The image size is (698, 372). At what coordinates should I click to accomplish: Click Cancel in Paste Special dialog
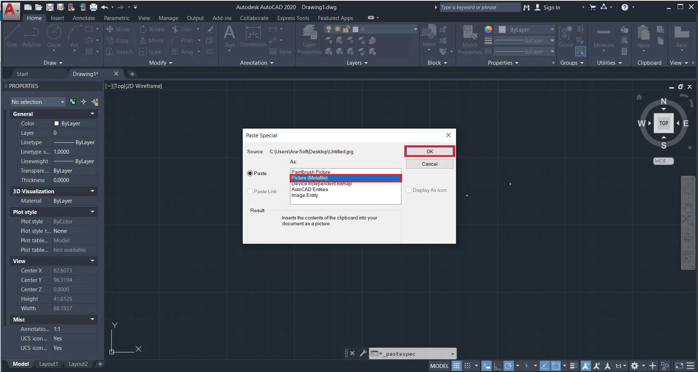pyautogui.click(x=429, y=164)
